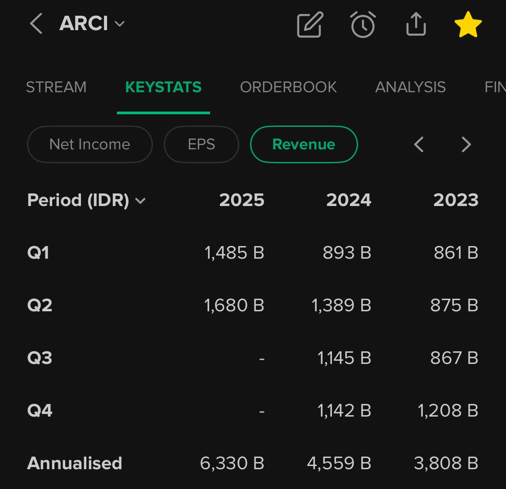This screenshot has width=506, height=489.
Task: Tap the share upload icon
Action: click(x=416, y=24)
